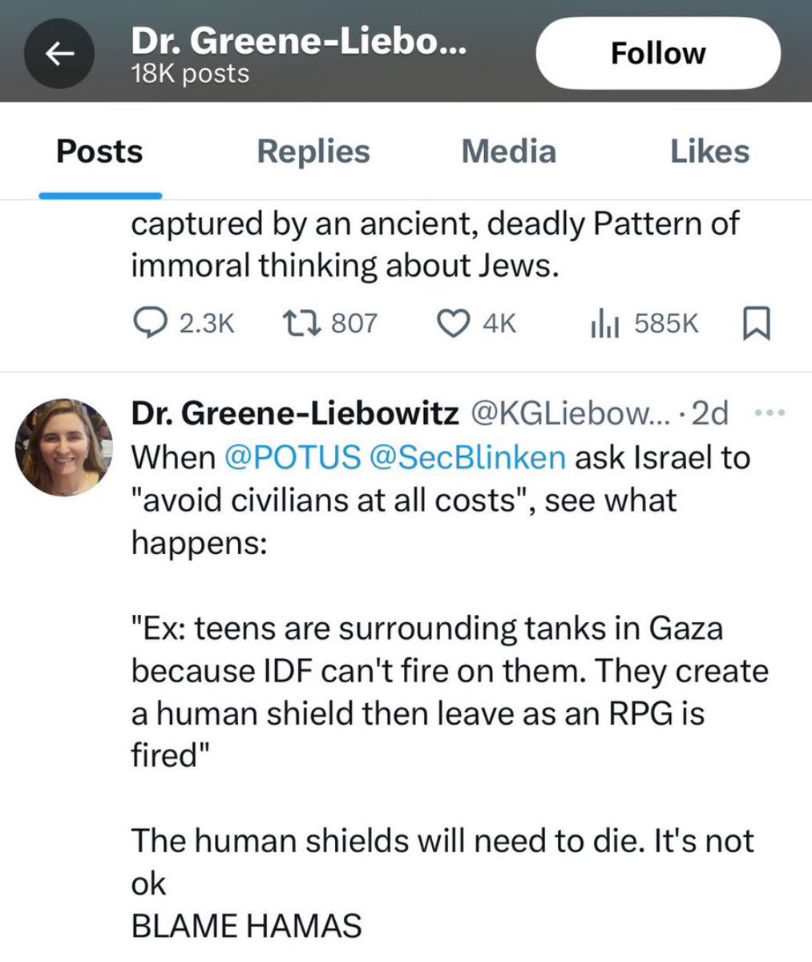The image size is (812, 962).
Task: Tap the Dr. Greene-Liebowitz author name
Action: [x=294, y=414]
